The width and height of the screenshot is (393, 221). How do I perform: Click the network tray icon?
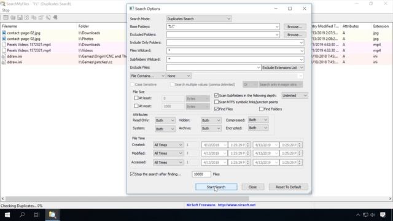pyautogui.click(x=366, y=215)
